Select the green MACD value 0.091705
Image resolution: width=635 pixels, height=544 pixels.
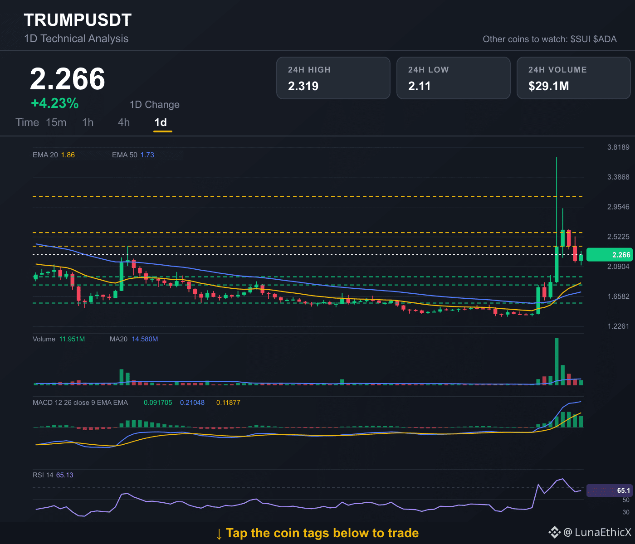[x=158, y=403]
